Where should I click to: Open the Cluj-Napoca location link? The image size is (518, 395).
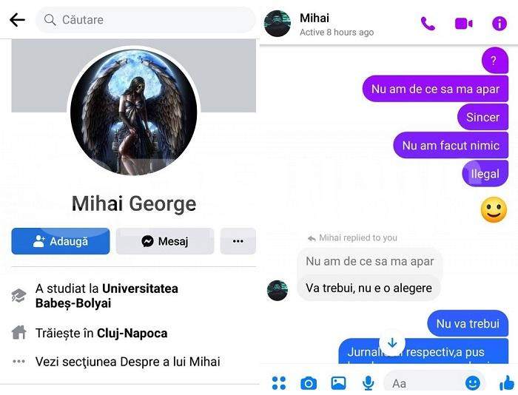click(132, 333)
